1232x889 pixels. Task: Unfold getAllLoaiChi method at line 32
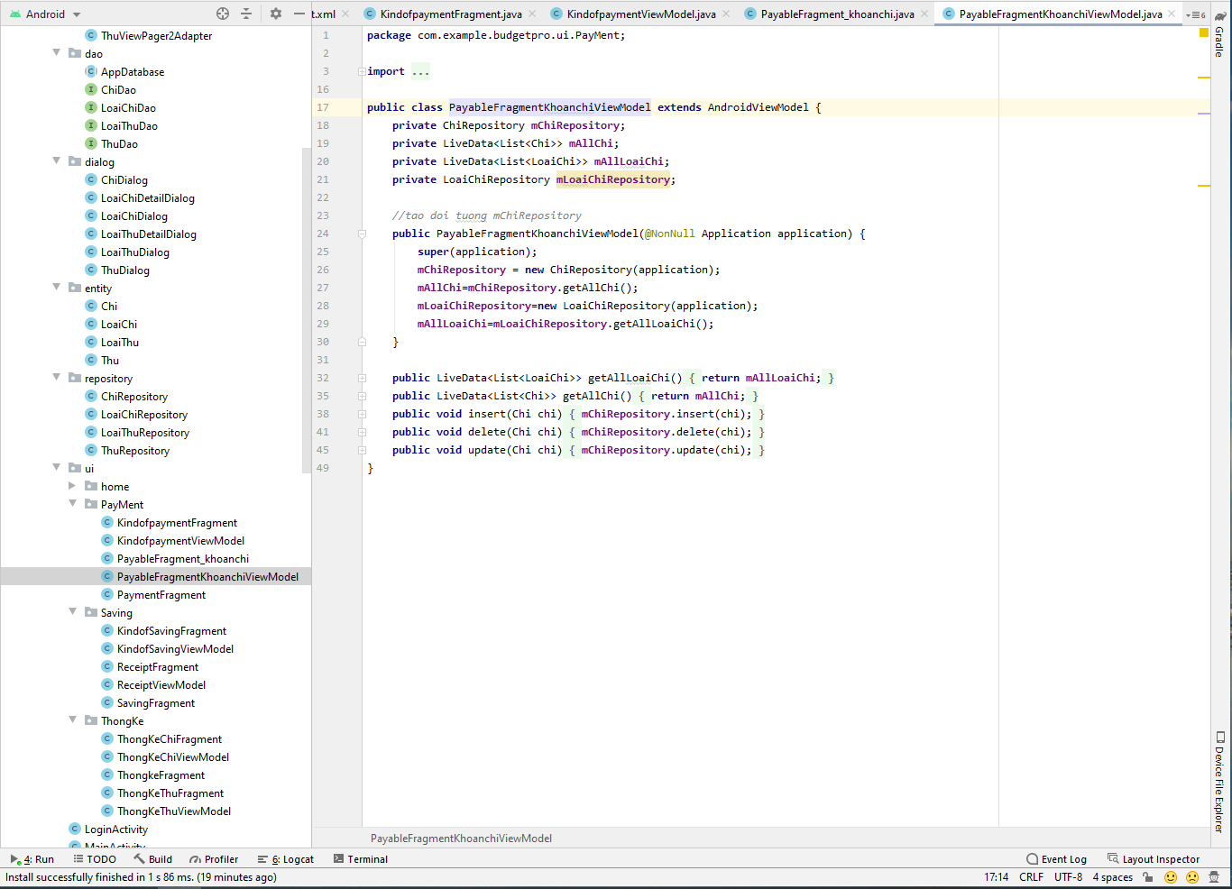tap(362, 378)
